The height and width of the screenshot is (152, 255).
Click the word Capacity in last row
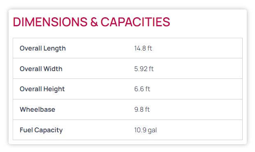[x=48, y=130]
